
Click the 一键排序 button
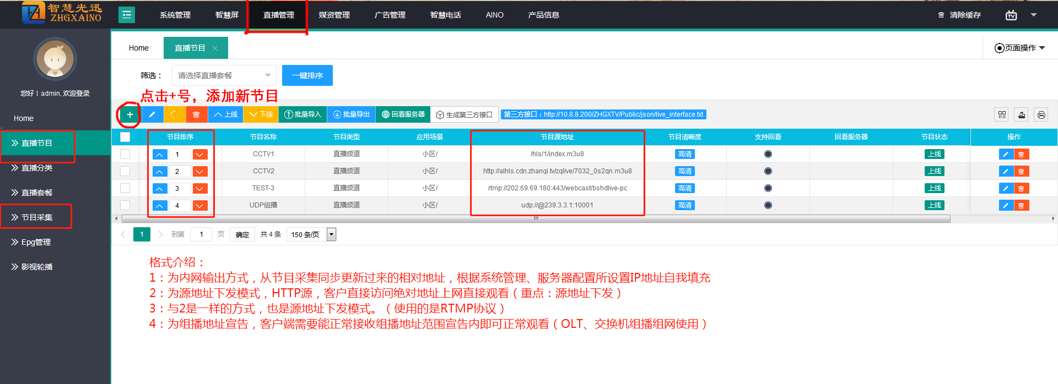307,75
